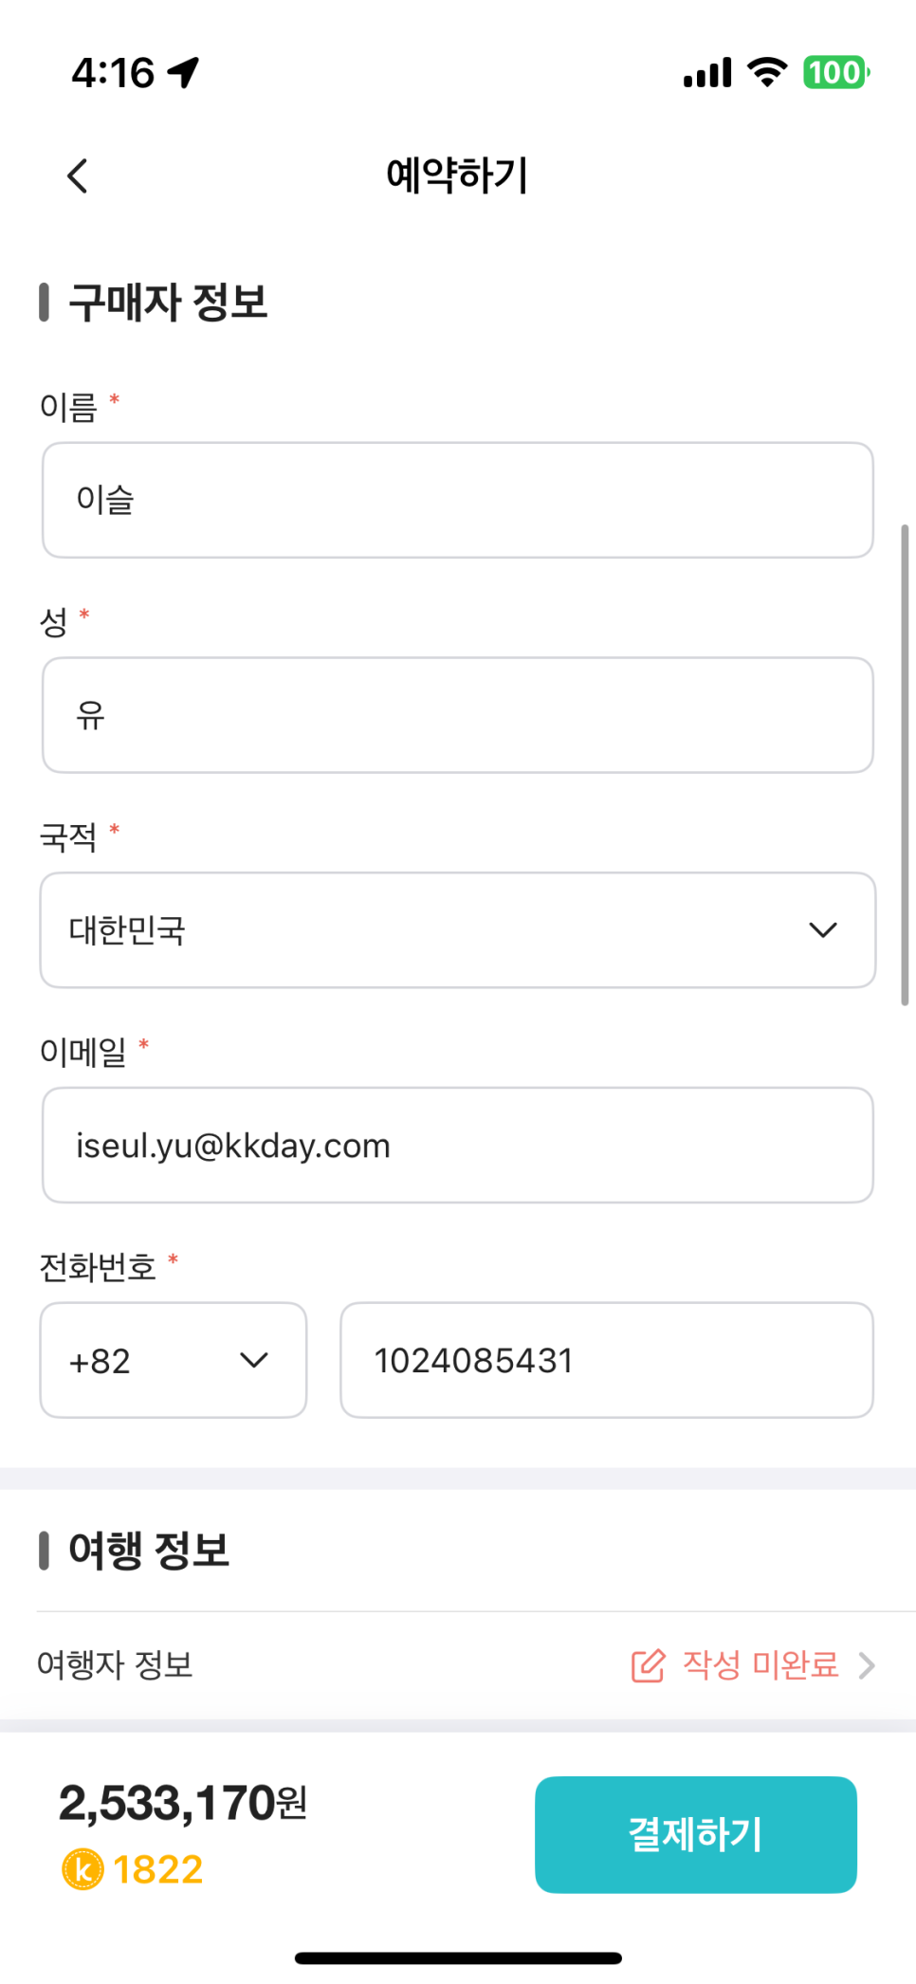
Task: Tap the vertical scrollbar on right edge
Action: pos(905,764)
